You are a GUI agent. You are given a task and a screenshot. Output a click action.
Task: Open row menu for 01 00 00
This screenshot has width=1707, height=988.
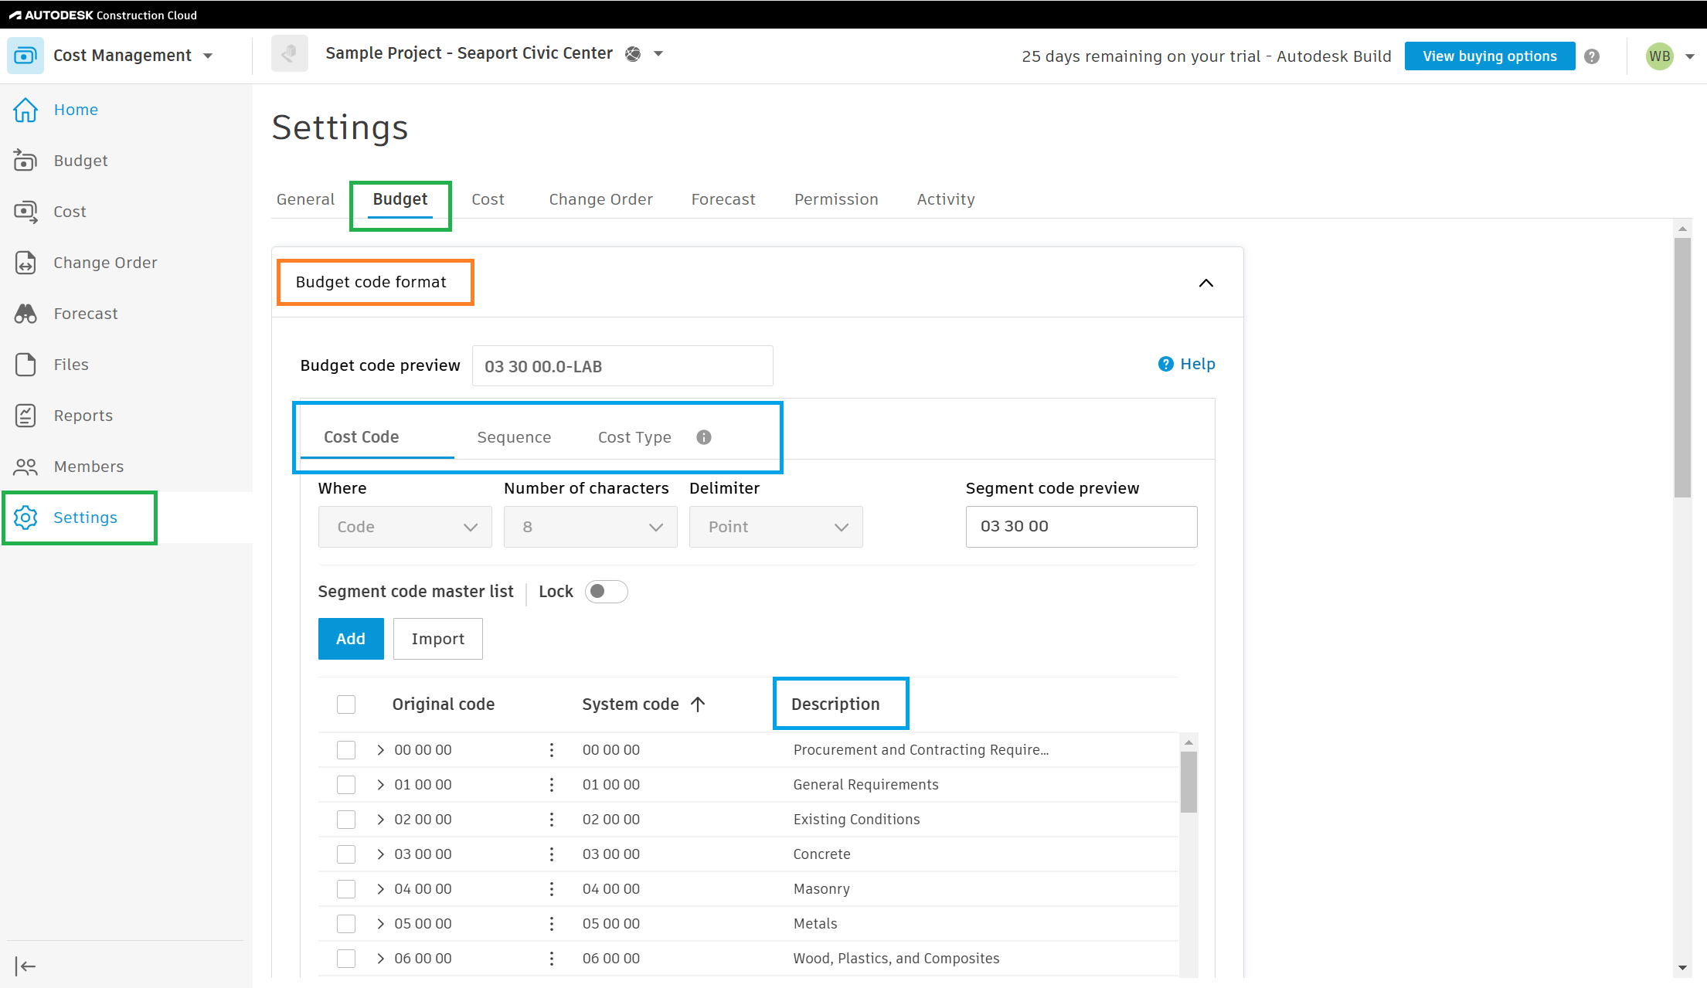pyautogui.click(x=552, y=785)
